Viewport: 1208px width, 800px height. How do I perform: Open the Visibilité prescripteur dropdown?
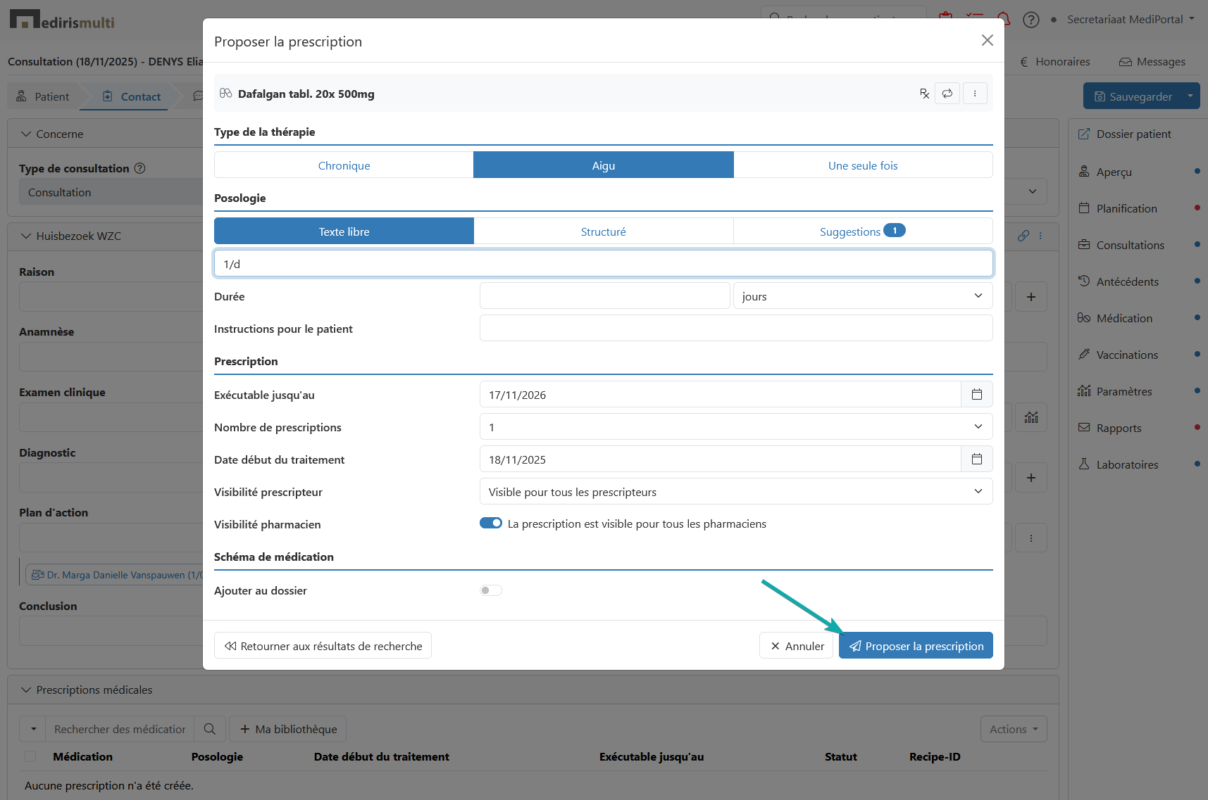pyautogui.click(x=736, y=492)
